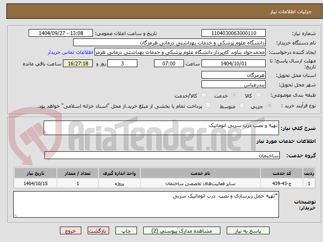Screen dimensions: 323x242
Task: Click the گروه خدمت field ساختمان
Action: coord(162,155)
